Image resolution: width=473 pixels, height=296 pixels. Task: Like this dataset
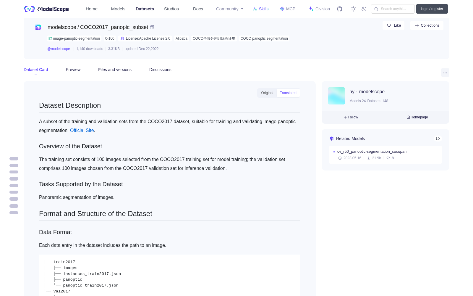click(x=393, y=25)
